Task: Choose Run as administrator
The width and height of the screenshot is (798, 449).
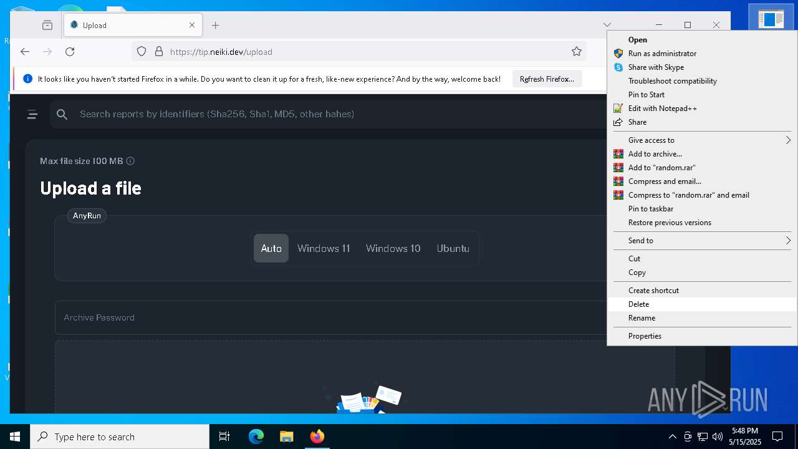Action: (702, 54)
